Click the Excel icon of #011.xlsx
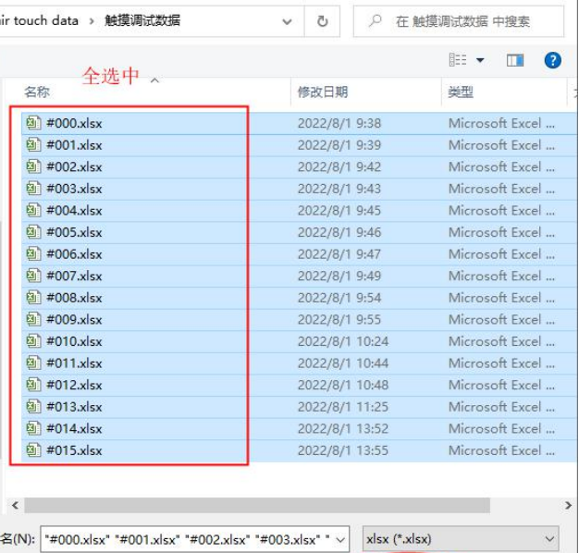 pyautogui.click(x=33, y=363)
